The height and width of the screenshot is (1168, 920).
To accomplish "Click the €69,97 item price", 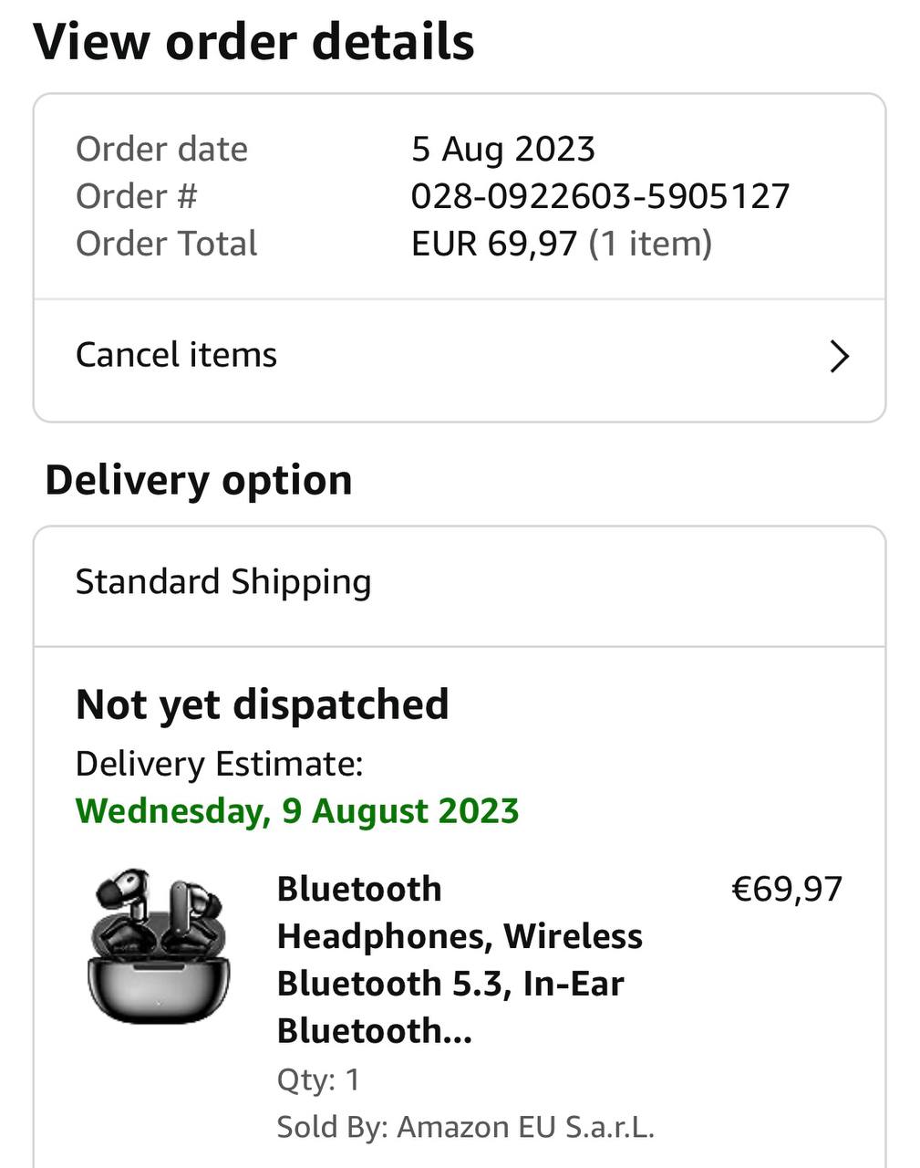I will [x=787, y=889].
